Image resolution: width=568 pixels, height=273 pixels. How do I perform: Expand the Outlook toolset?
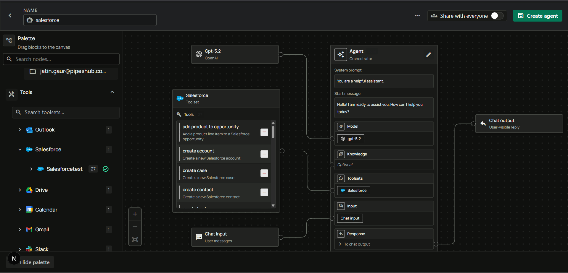coord(20,130)
